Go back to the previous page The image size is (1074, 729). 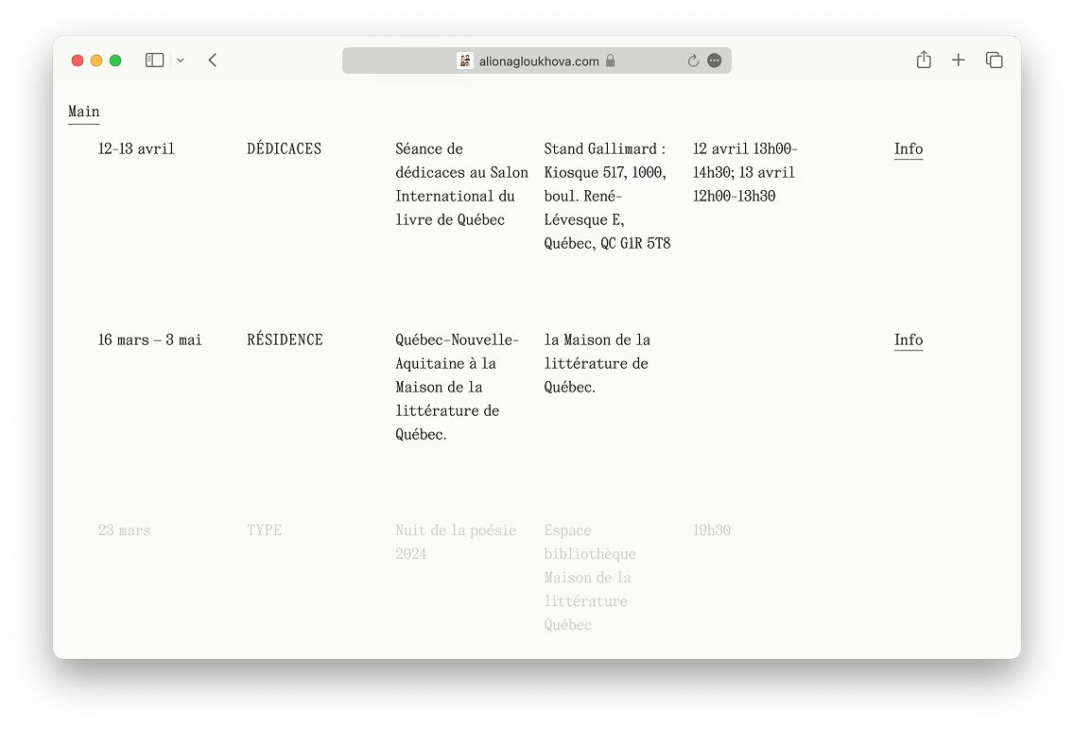tap(213, 61)
